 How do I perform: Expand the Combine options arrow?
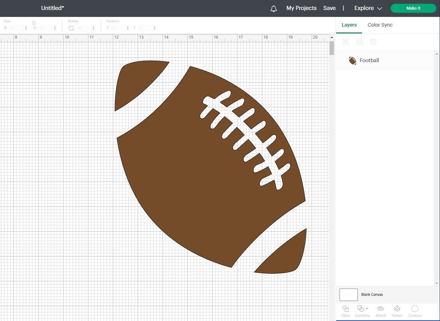(367, 308)
